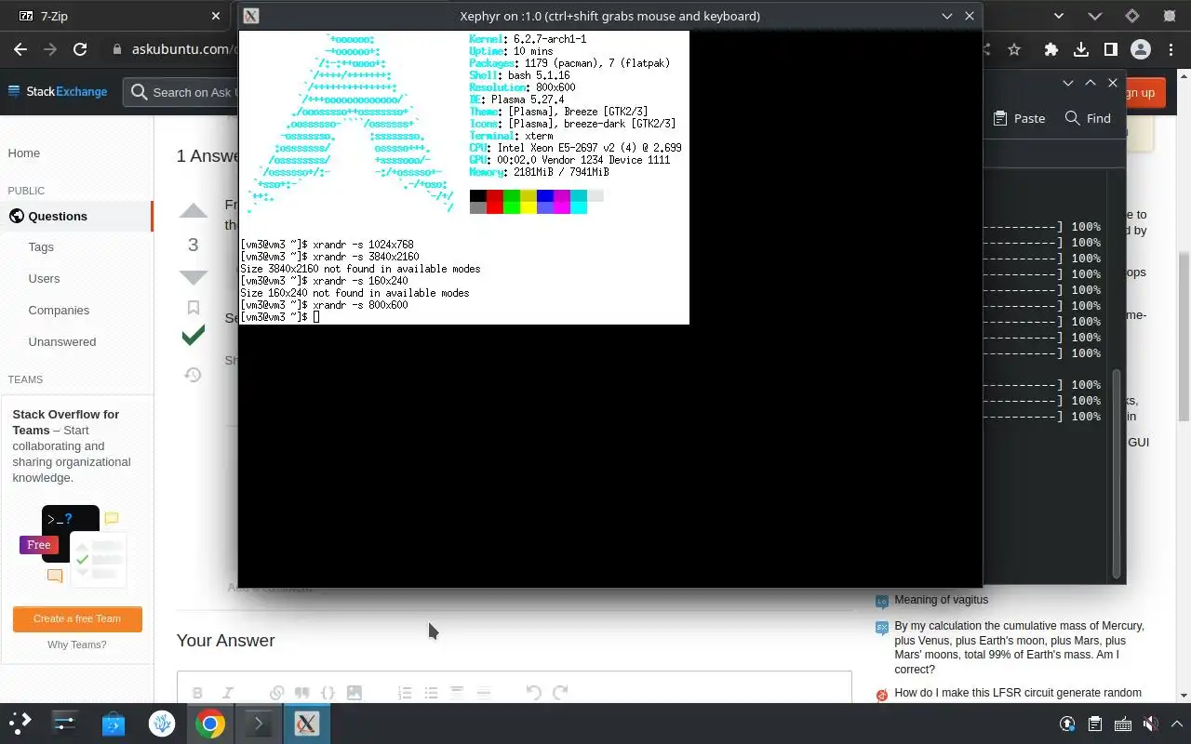Bookmark the answer using the bookmark icon

coord(194,308)
